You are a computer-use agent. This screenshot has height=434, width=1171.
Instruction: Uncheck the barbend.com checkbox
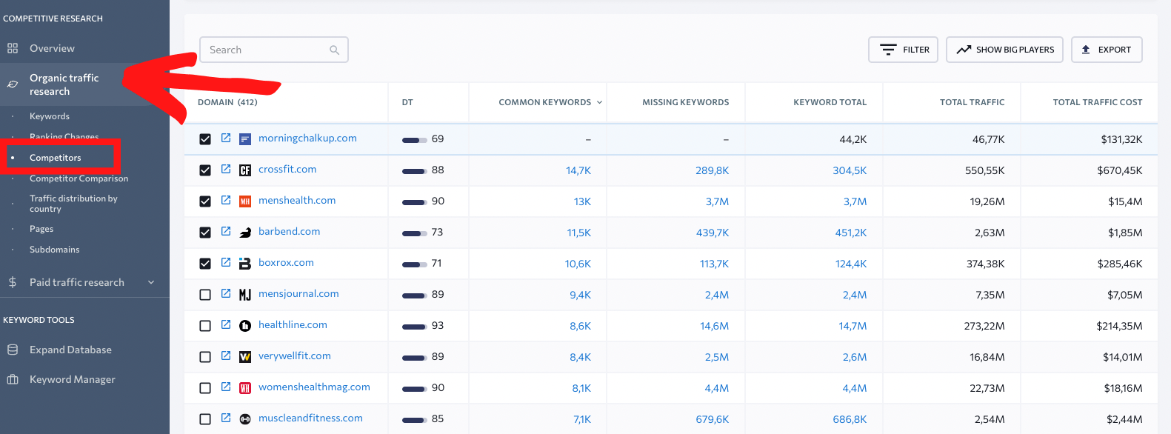[205, 233]
